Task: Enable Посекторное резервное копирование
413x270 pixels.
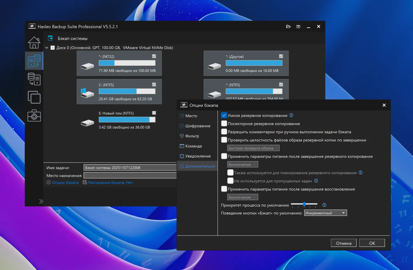Action: 224,124
